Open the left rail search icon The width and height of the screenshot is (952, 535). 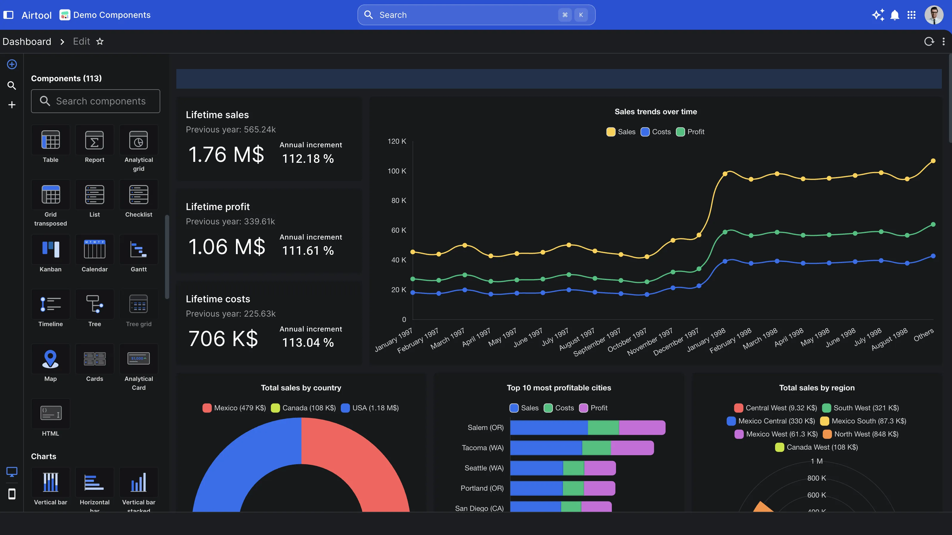[x=12, y=85]
